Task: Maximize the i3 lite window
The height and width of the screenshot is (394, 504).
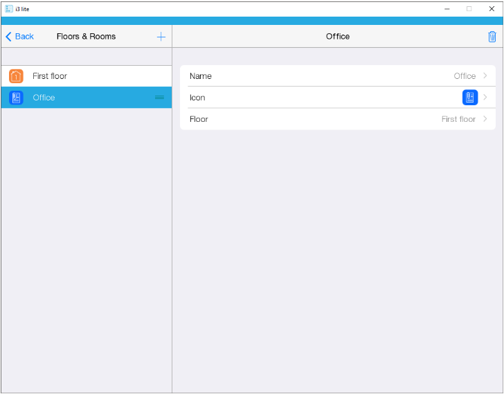Action: point(469,9)
